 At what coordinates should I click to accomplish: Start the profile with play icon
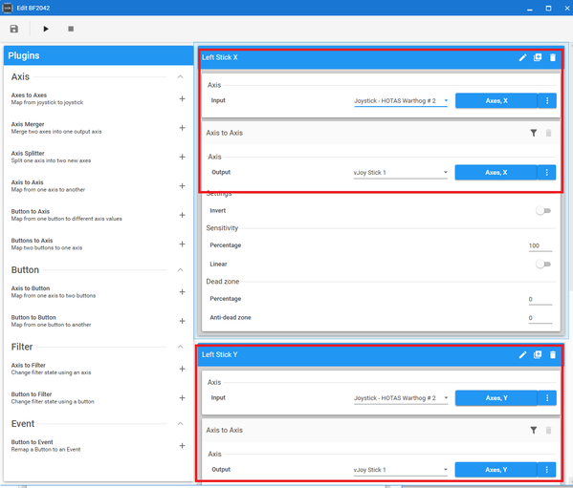click(46, 29)
